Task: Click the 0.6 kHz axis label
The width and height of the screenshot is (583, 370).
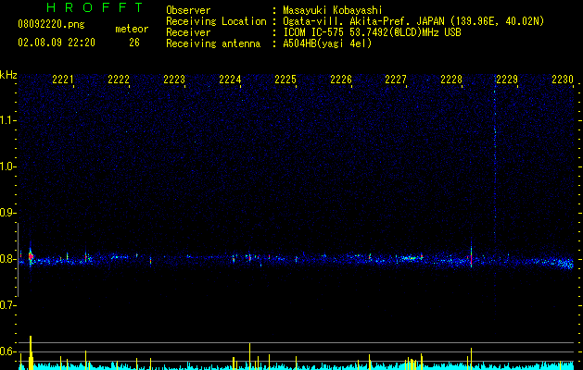Action: [x=7, y=351]
